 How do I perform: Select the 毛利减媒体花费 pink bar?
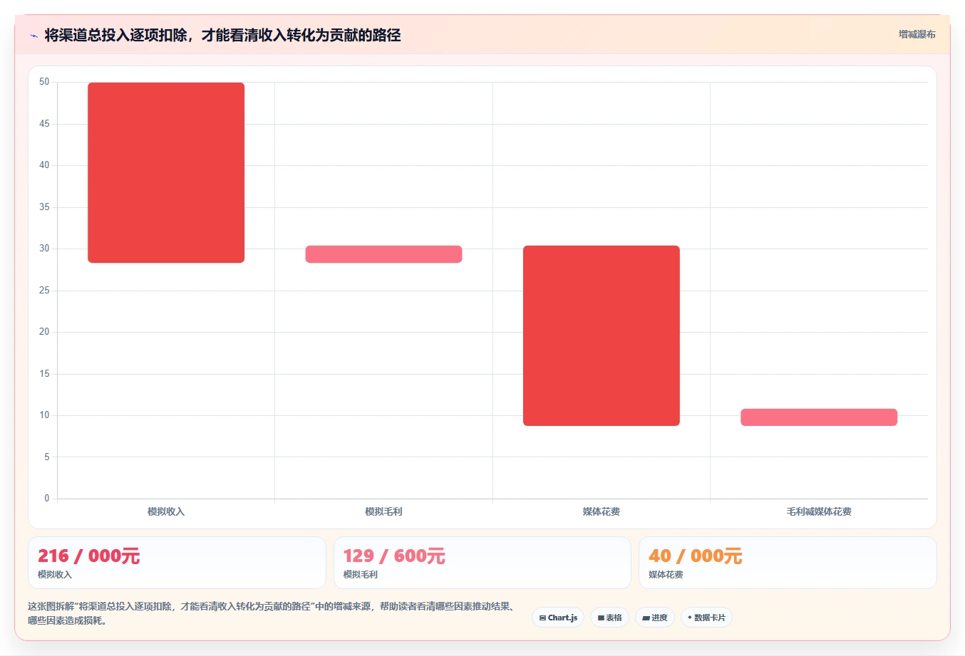point(819,417)
